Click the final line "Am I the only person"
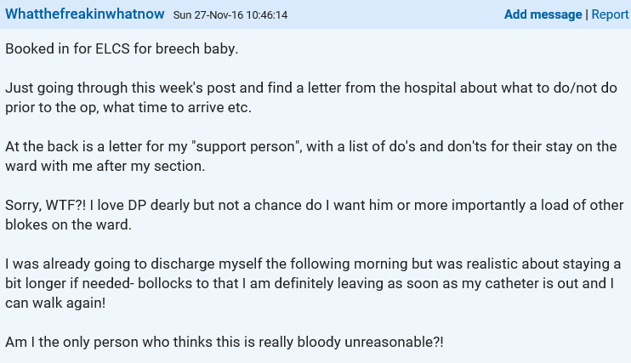 pyautogui.click(x=225, y=342)
